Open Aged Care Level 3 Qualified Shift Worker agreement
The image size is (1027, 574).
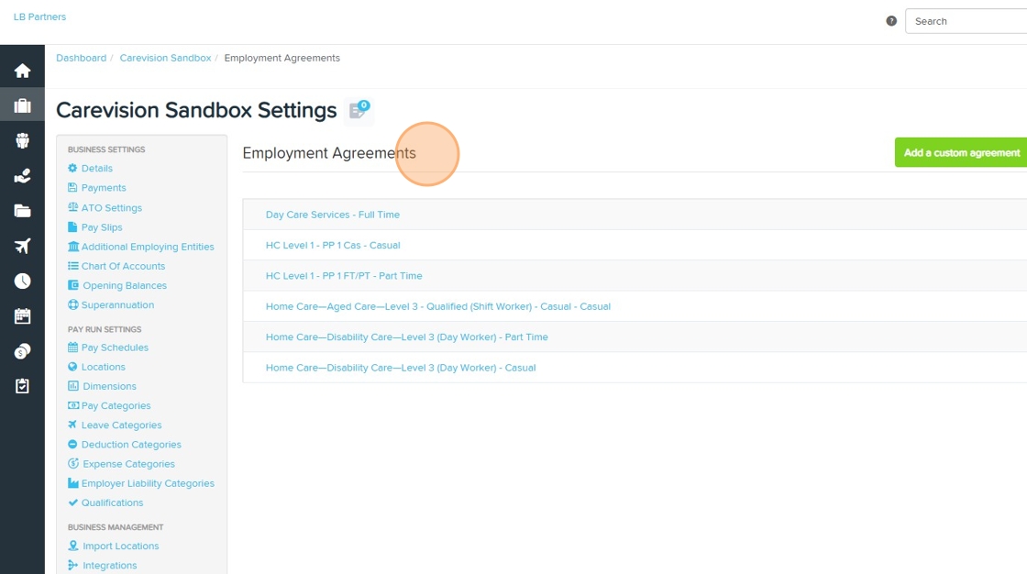438,306
